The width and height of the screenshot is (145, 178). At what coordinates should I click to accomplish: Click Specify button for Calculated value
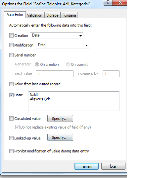(x=60, y=119)
